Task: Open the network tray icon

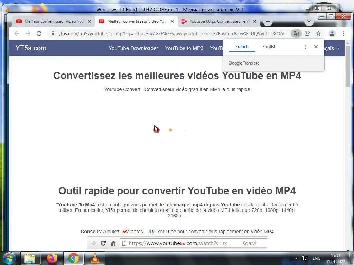Action: tap(305, 258)
